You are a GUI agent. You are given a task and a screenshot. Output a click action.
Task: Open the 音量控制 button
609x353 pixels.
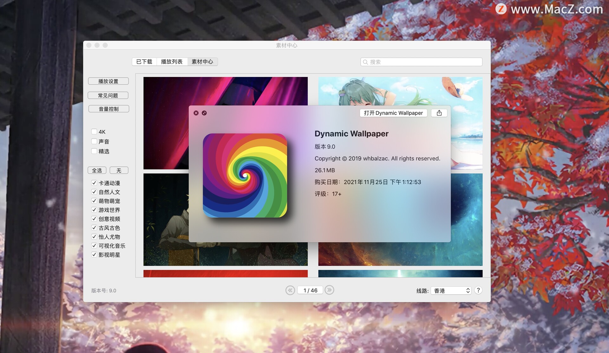(x=109, y=109)
